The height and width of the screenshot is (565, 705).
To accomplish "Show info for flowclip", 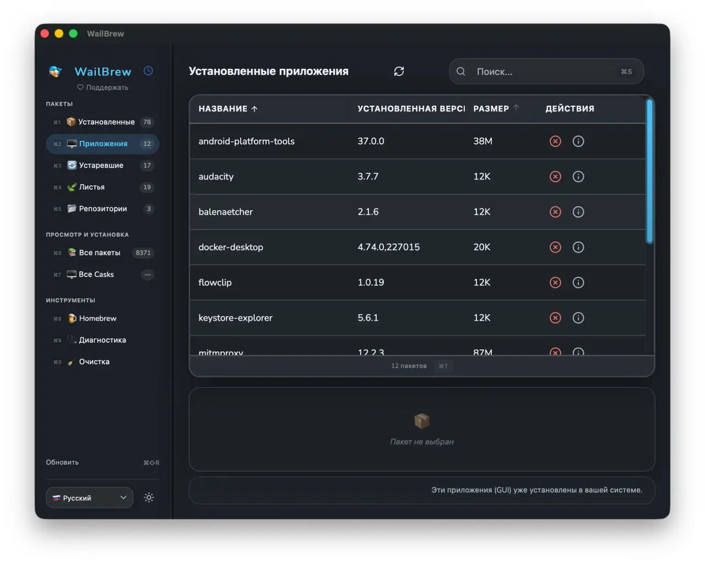I will point(578,282).
